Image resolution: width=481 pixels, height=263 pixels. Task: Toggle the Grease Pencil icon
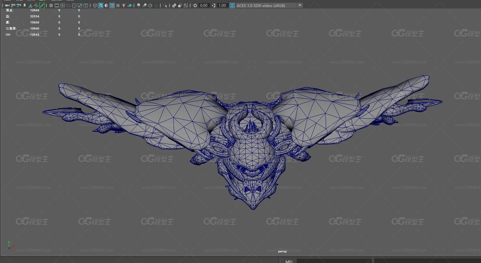click(x=42, y=5)
